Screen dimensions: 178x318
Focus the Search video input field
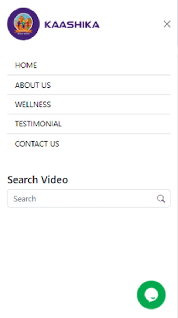(89, 199)
